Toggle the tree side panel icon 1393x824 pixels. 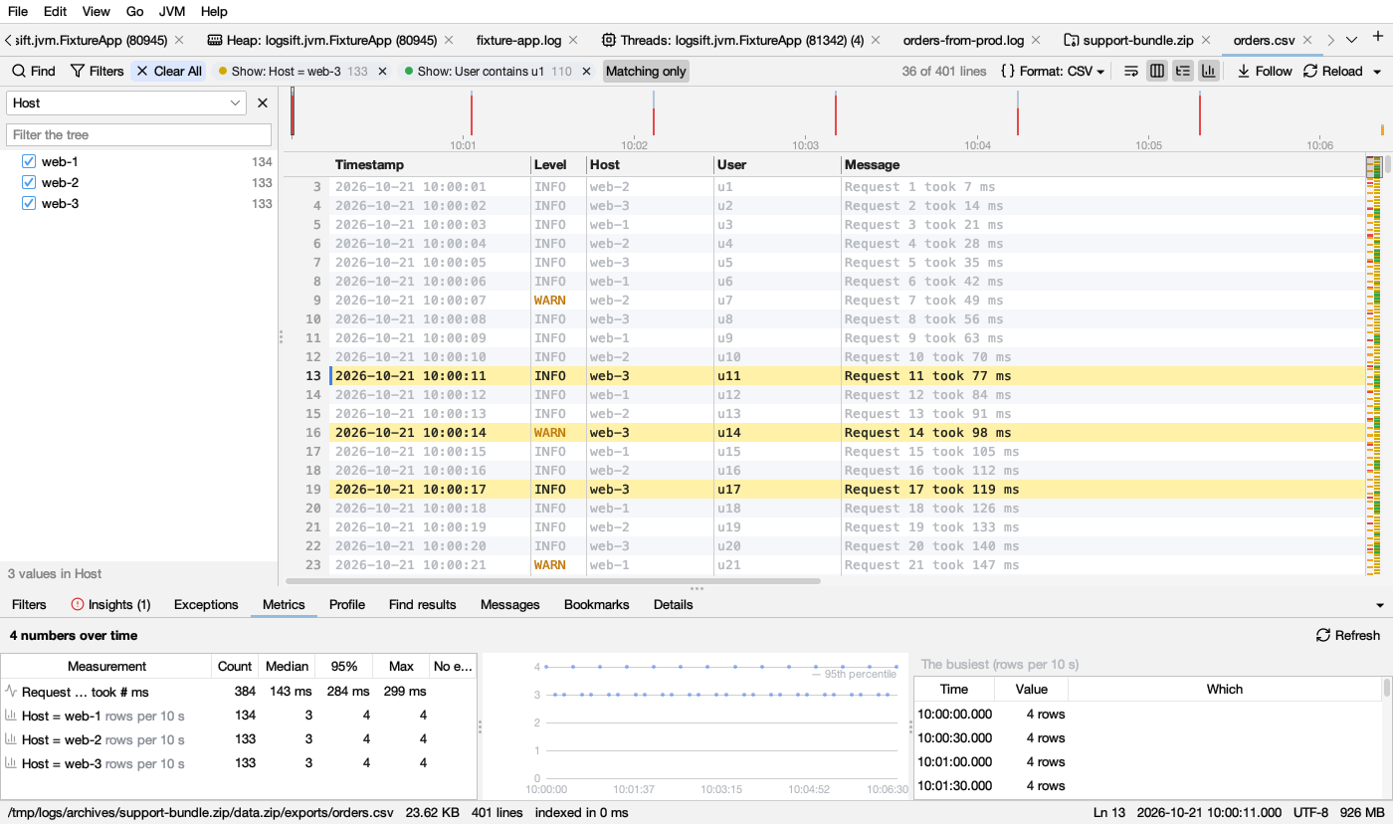[1183, 72]
